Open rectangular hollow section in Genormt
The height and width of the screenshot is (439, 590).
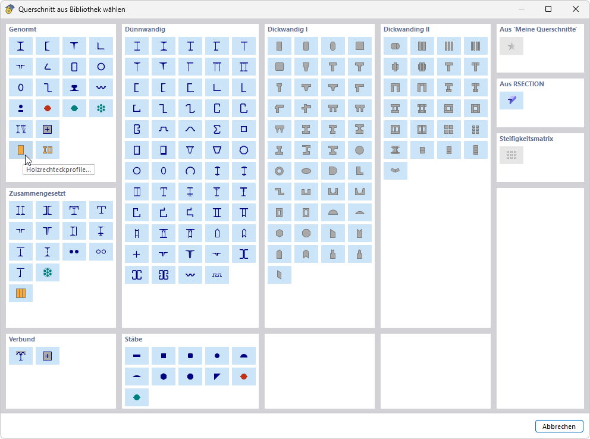(74, 67)
